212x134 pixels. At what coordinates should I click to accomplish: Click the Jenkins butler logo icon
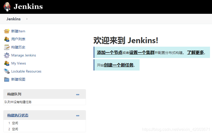[7, 7]
